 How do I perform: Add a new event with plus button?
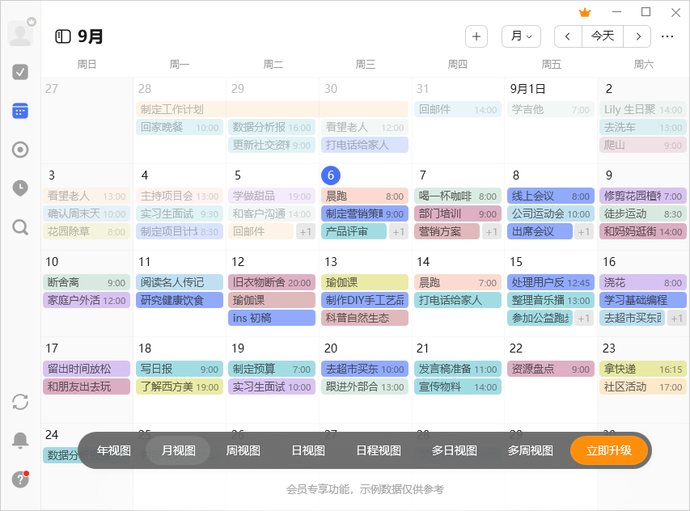[x=476, y=36]
